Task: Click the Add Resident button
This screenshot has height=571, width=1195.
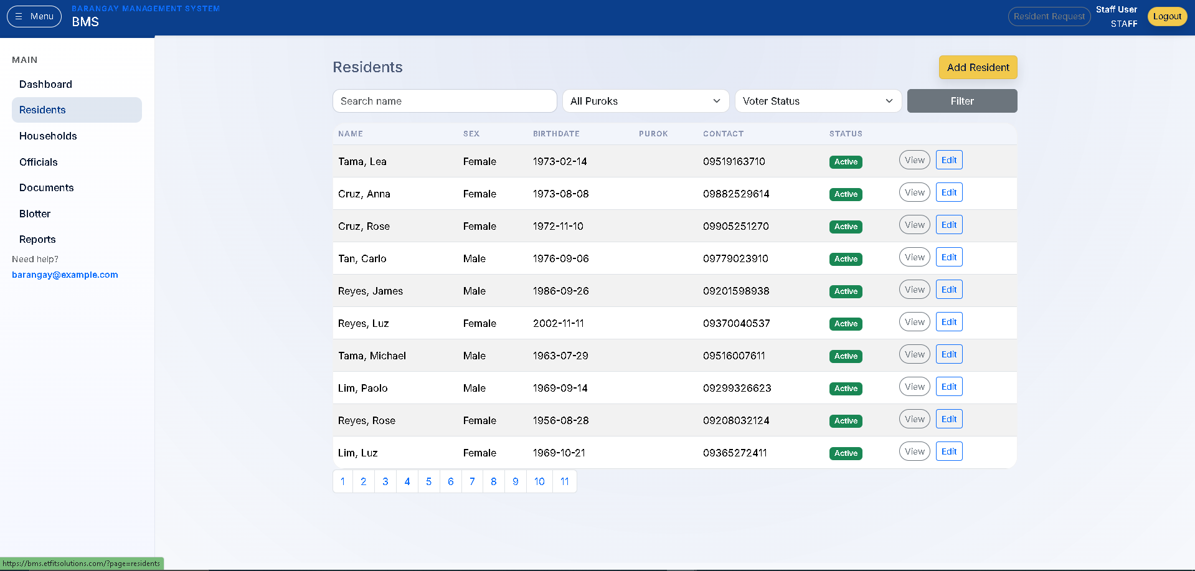Action: (x=978, y=67)
